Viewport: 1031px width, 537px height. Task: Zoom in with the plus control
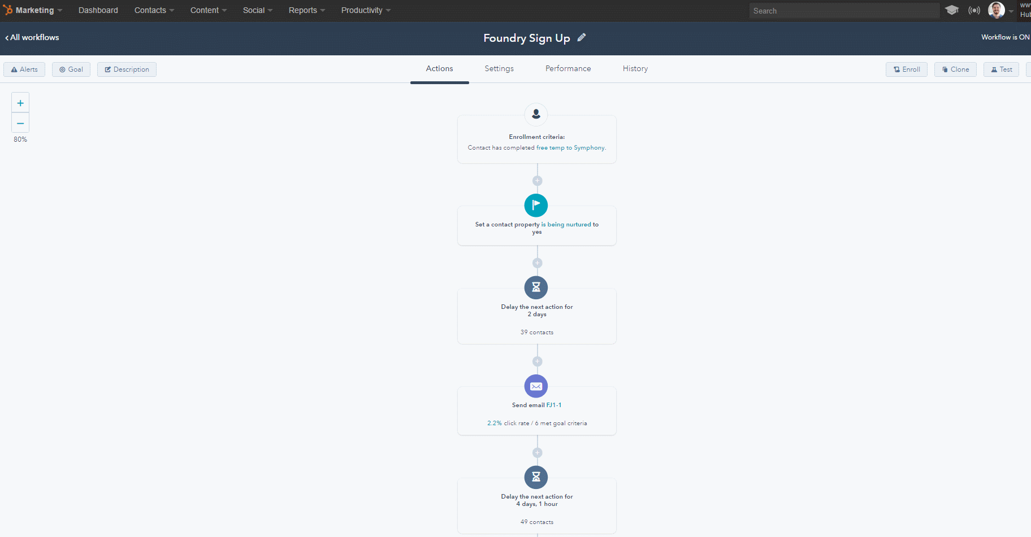(20, 102)
